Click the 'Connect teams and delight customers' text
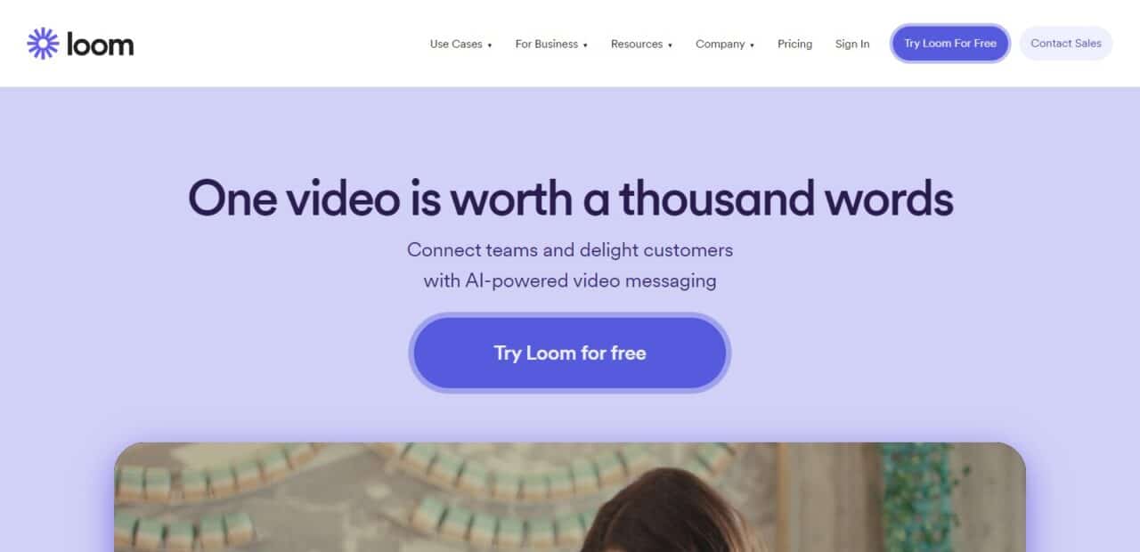This screenshot has height=552, width=1140. pyautogui.click(x=570, y=250)
